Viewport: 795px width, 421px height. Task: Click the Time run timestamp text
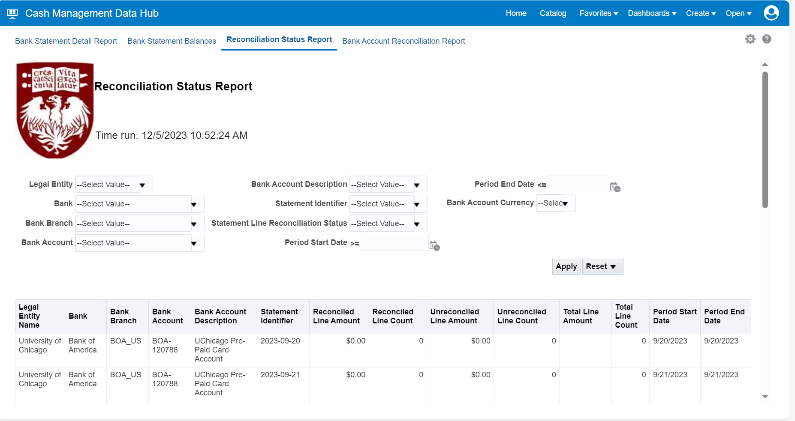(172, 135)
